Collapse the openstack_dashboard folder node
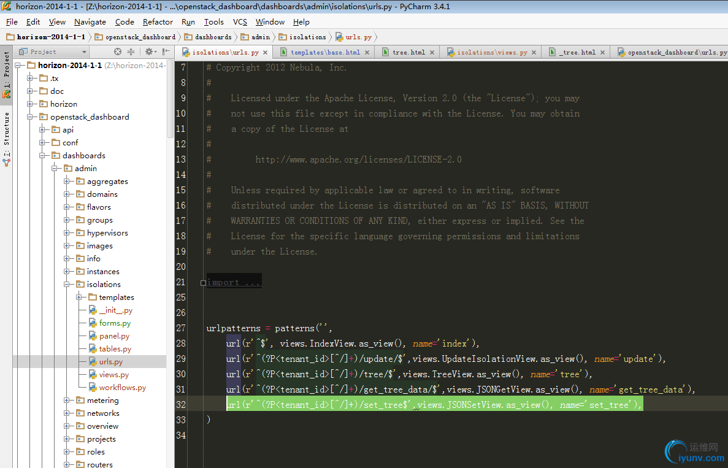728x468 pixels. 29,117
